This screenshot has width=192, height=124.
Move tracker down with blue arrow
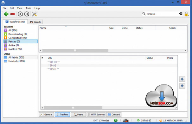pos(182,86)
